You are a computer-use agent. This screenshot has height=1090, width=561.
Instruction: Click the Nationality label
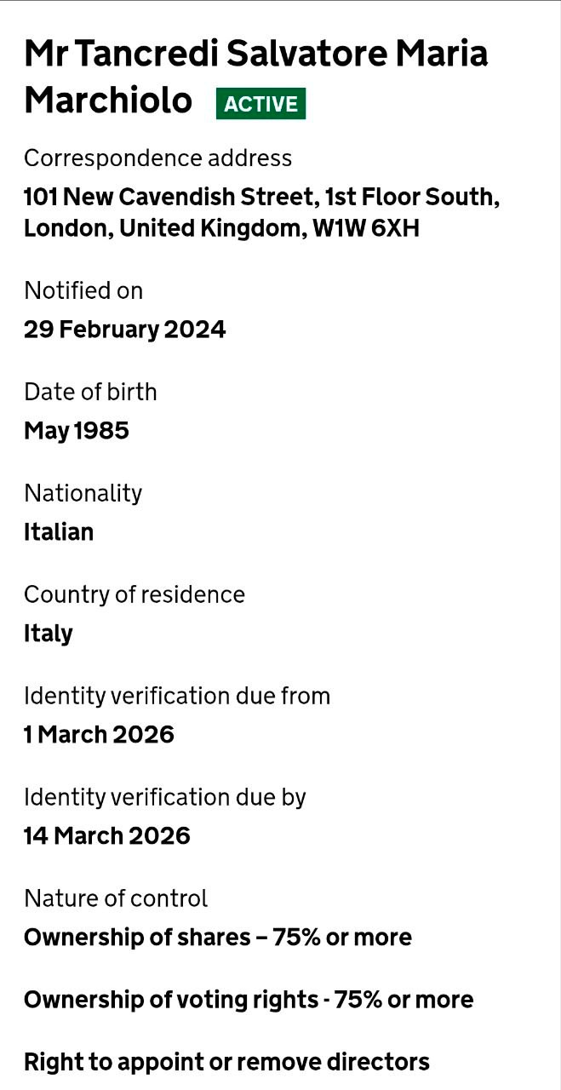pos(83,493)
